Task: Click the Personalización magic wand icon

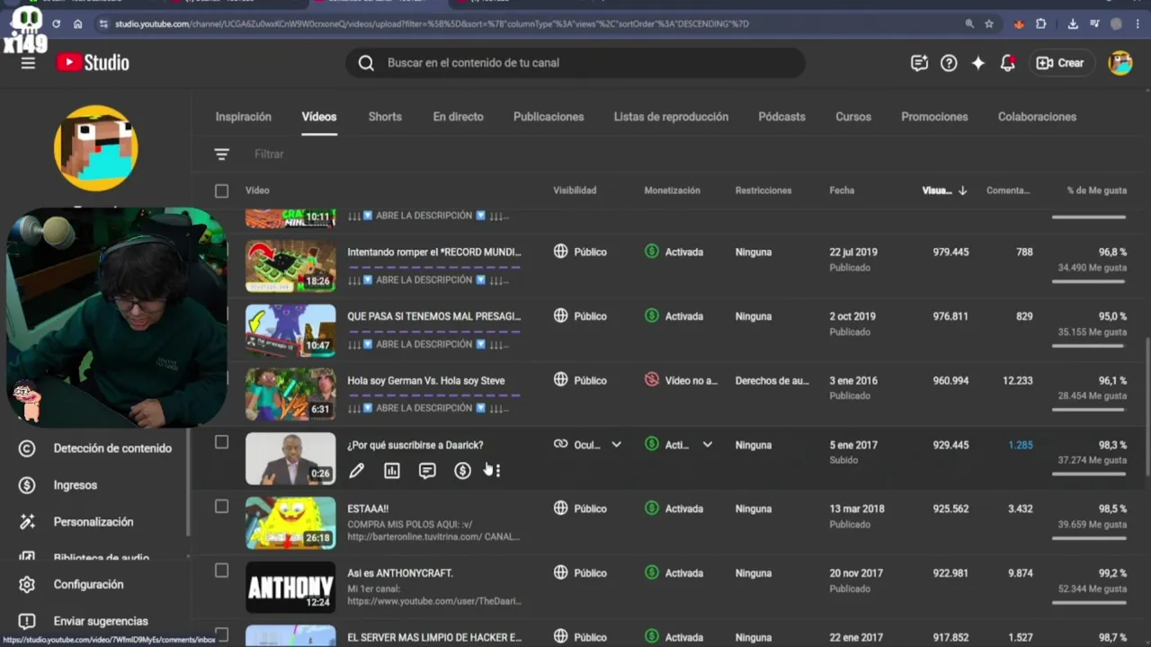Action: tap(27, 522)
